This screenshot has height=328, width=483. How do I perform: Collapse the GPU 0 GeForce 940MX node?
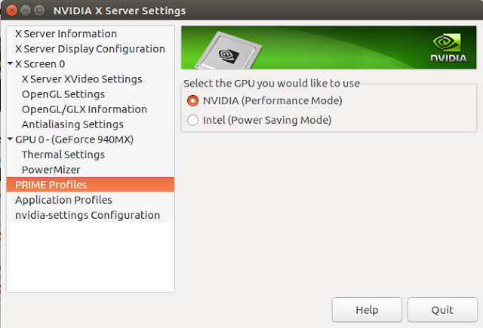click(x=11, y=139)
